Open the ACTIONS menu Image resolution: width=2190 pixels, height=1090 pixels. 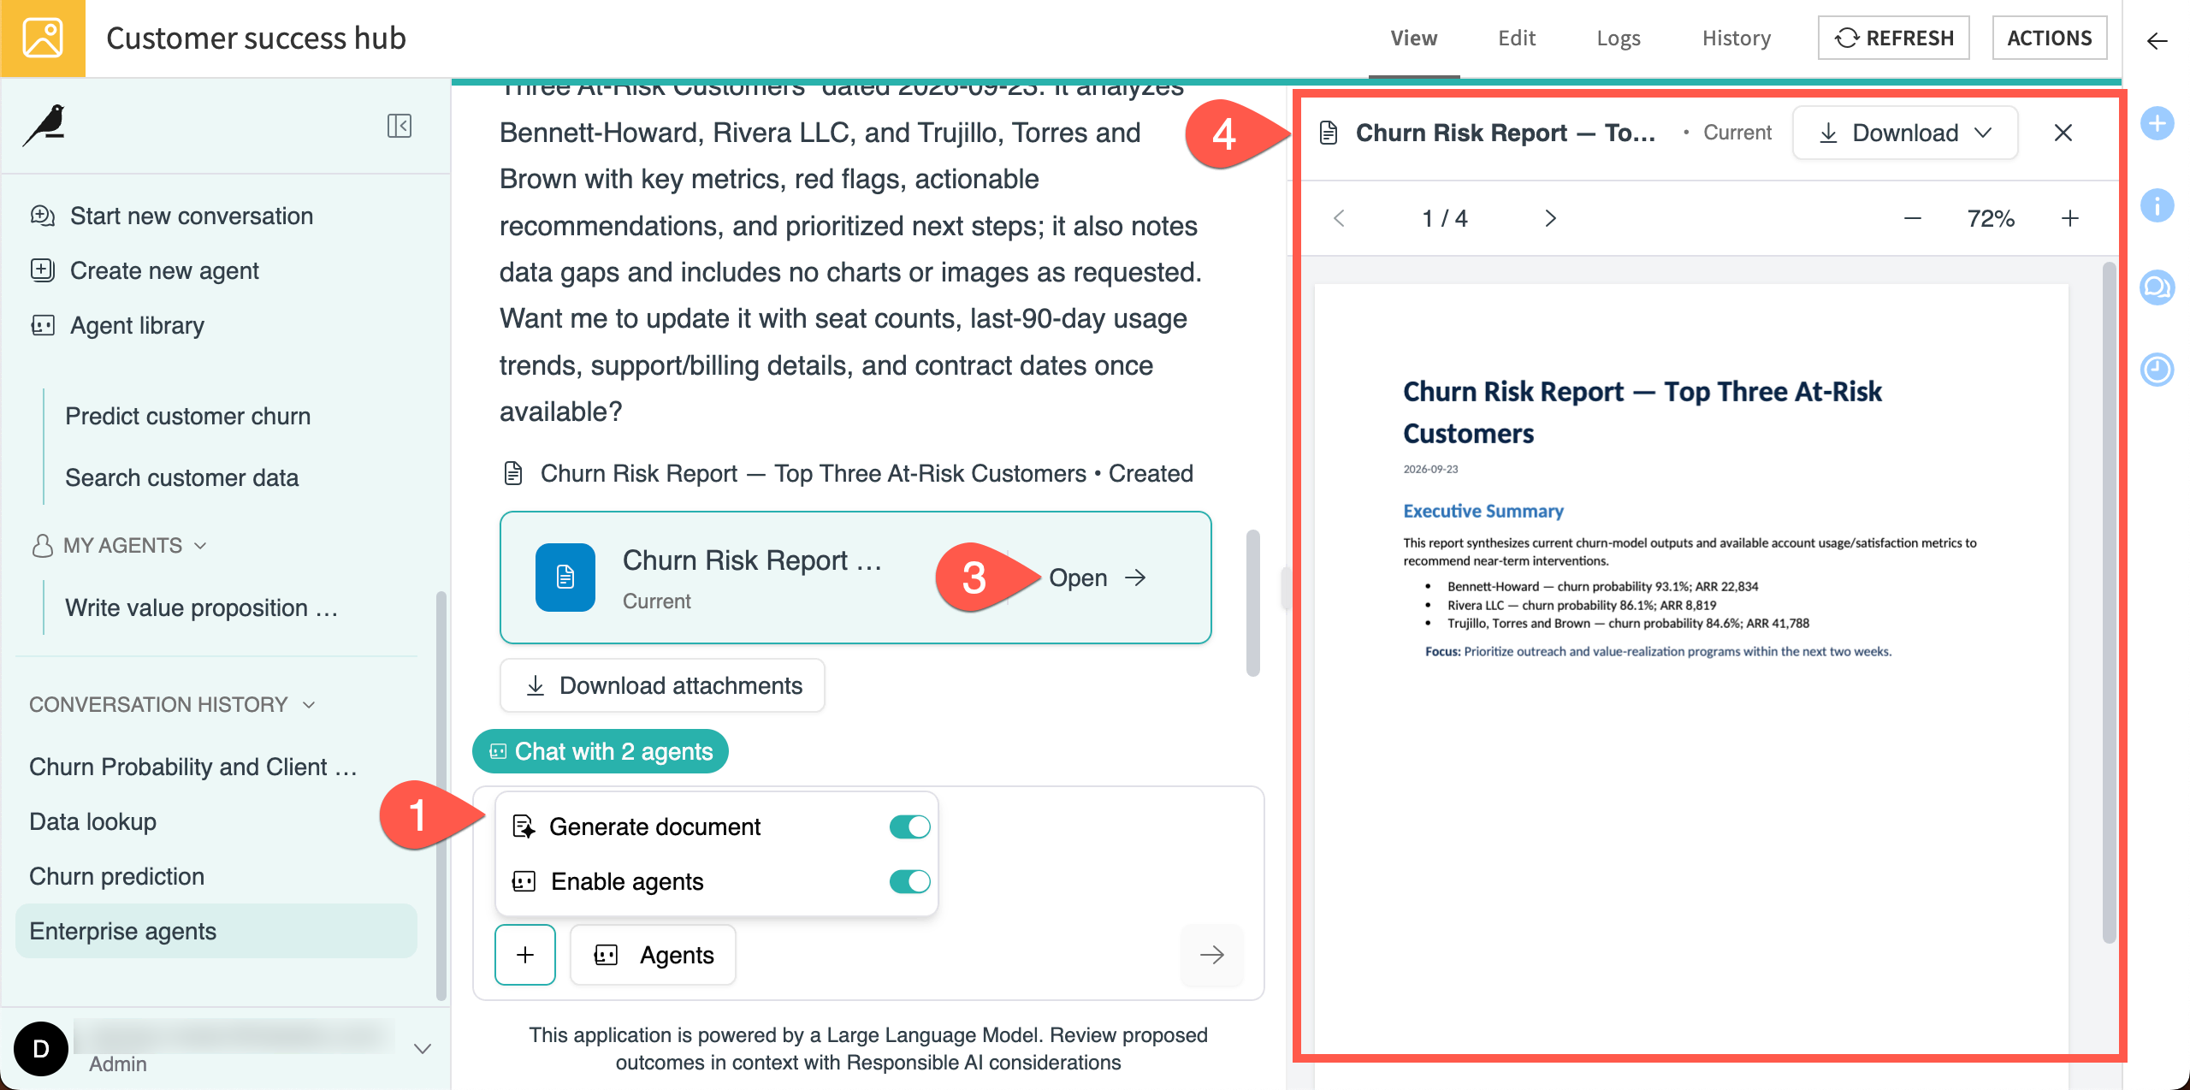2050,38
